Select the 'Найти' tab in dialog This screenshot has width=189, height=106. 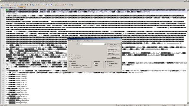70,41
